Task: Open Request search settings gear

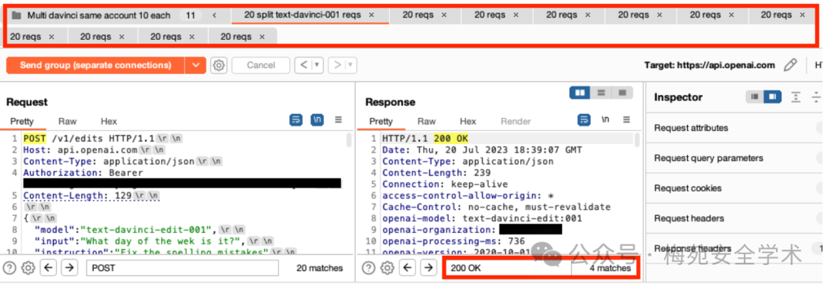Action: coord(28,268)
